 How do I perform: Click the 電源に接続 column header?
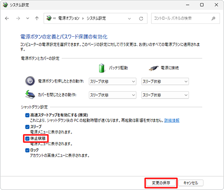coord(170,68)
